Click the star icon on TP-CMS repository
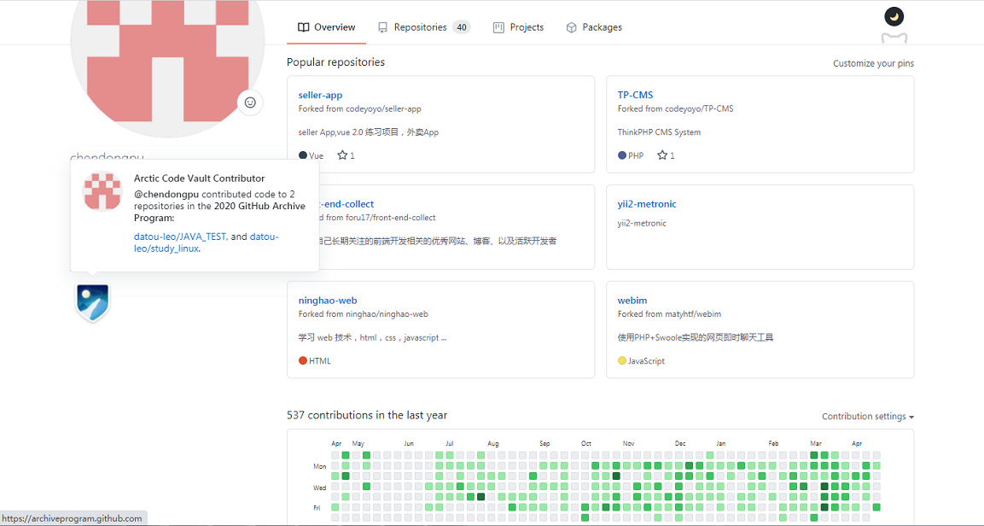This screenshot has width=984, height=526. coord(662,155)
